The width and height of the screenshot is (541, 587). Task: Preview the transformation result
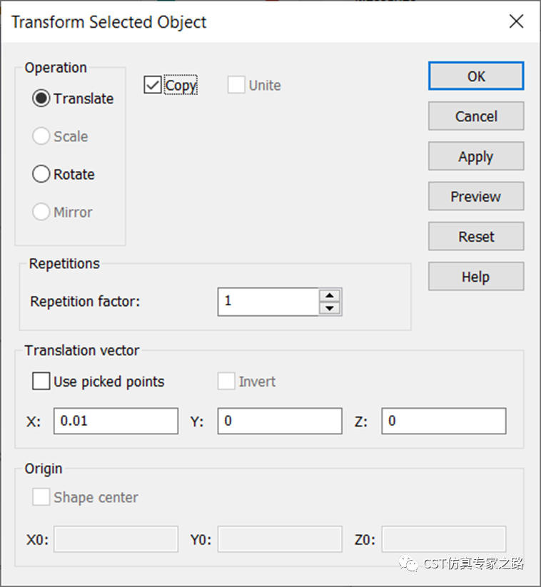click(x=476, y=196)
